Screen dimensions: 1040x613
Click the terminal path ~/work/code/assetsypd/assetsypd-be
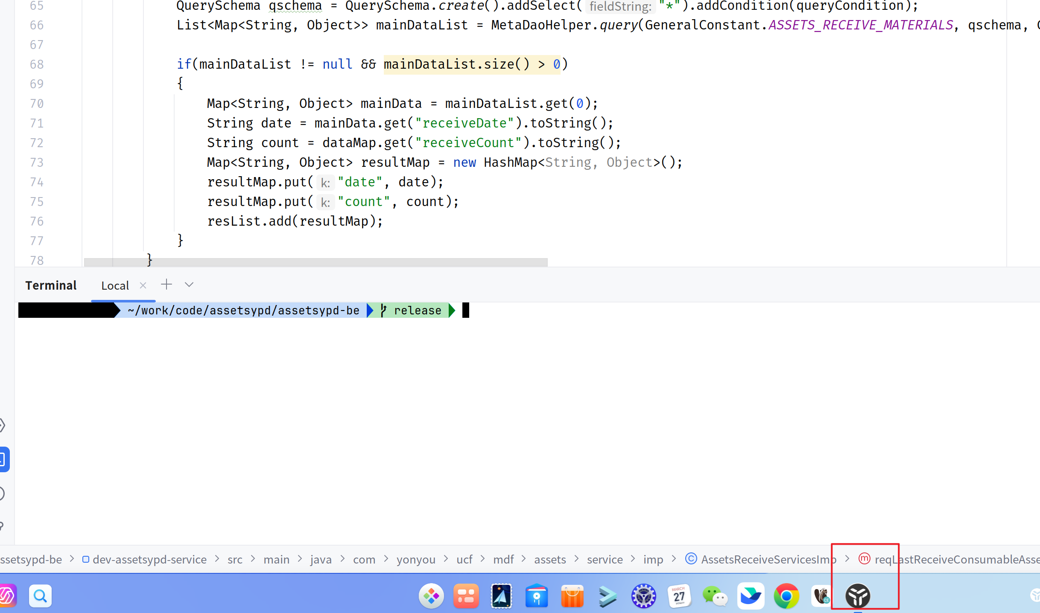point(243,310)
